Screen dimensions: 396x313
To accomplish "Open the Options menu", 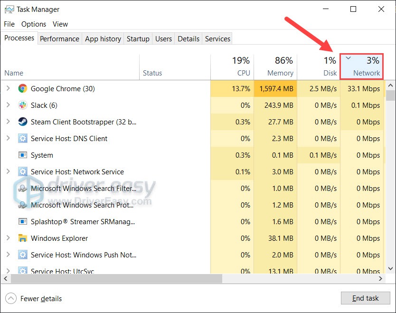I will (34, 24).
